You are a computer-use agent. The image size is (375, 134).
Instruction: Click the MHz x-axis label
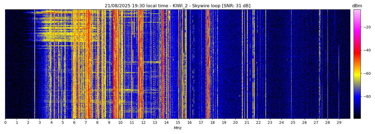pos(178,128)
